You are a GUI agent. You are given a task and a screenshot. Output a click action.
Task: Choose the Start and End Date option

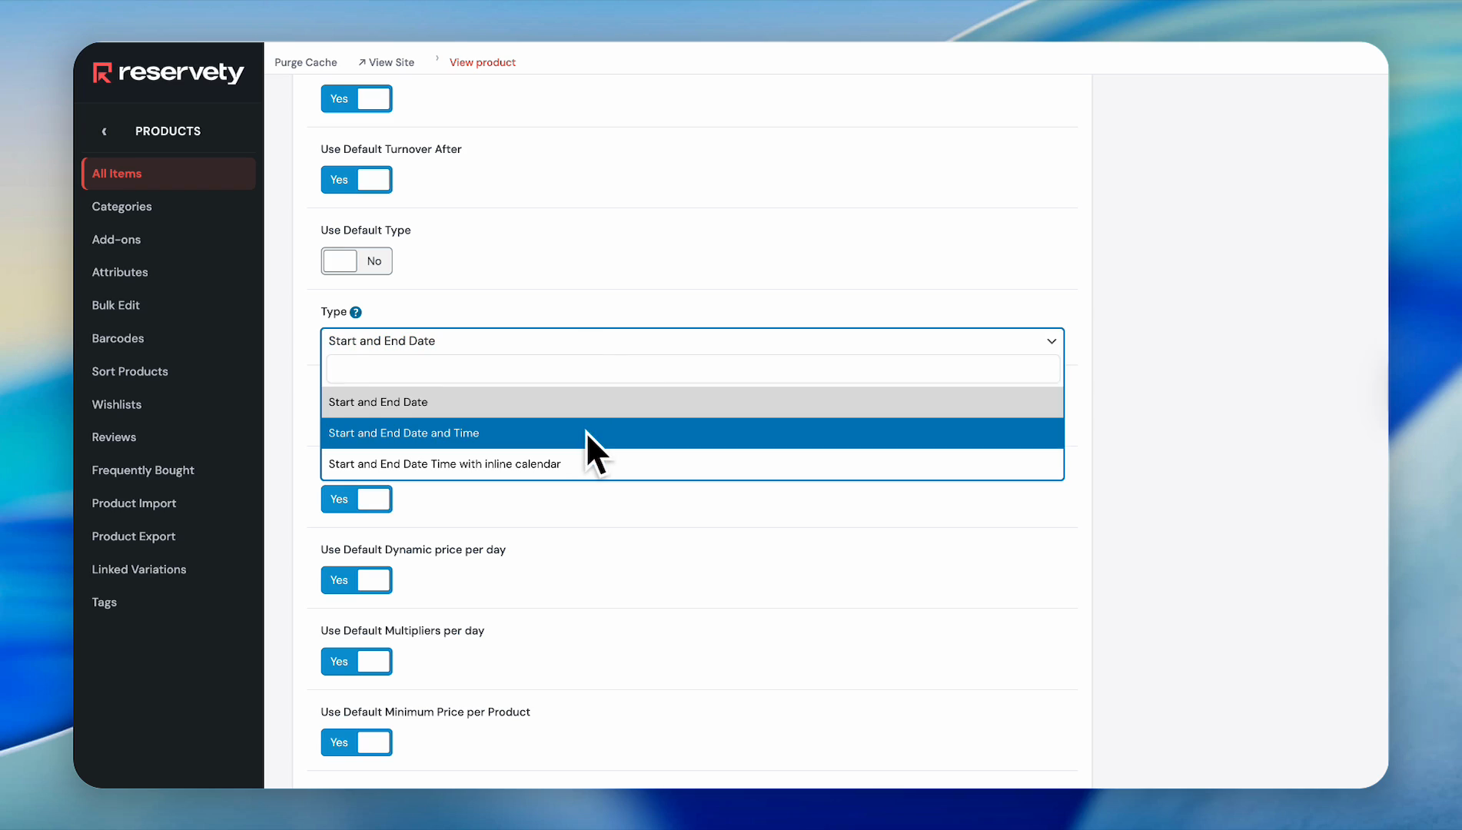point(693,403)
